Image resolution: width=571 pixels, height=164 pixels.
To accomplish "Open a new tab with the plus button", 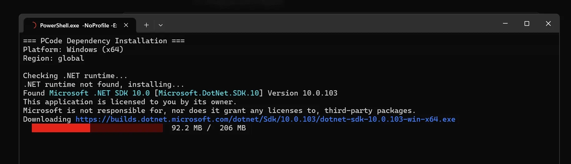I will (x=146, y=25).
